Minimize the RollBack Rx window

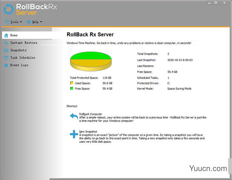pyautogui.click(x=209, y=3)
